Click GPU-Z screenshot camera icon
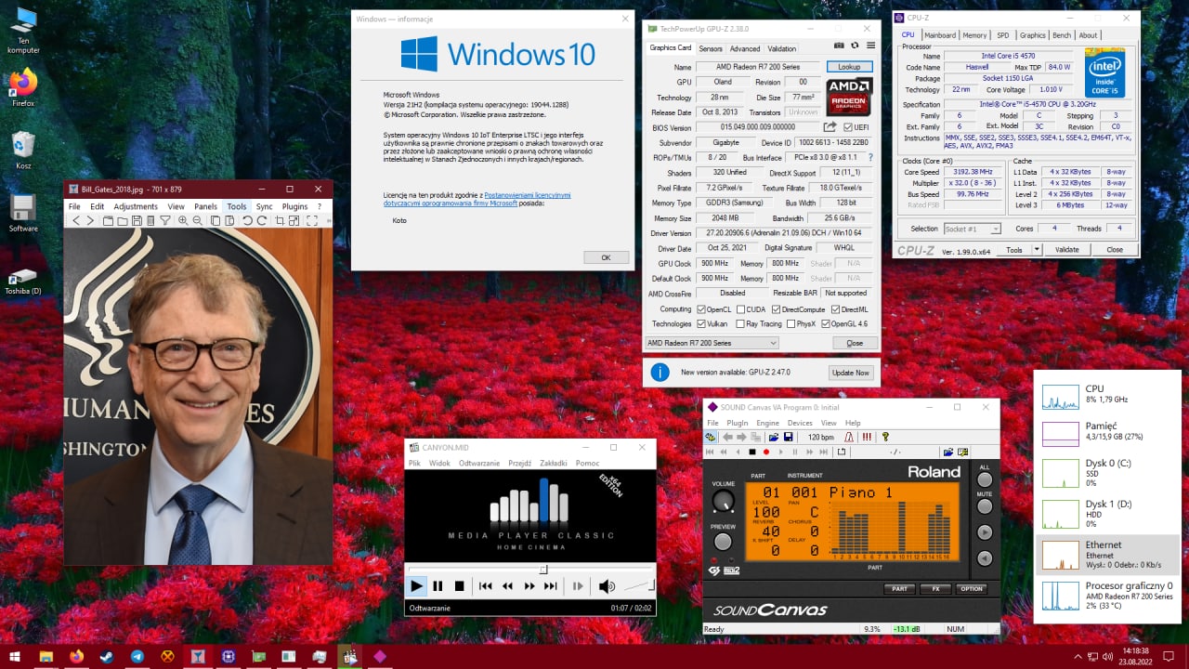Screen dimensions: 1189x669 840,46
